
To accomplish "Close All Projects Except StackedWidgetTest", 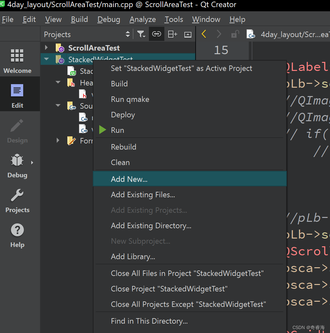I will click(x=190, y=304).
